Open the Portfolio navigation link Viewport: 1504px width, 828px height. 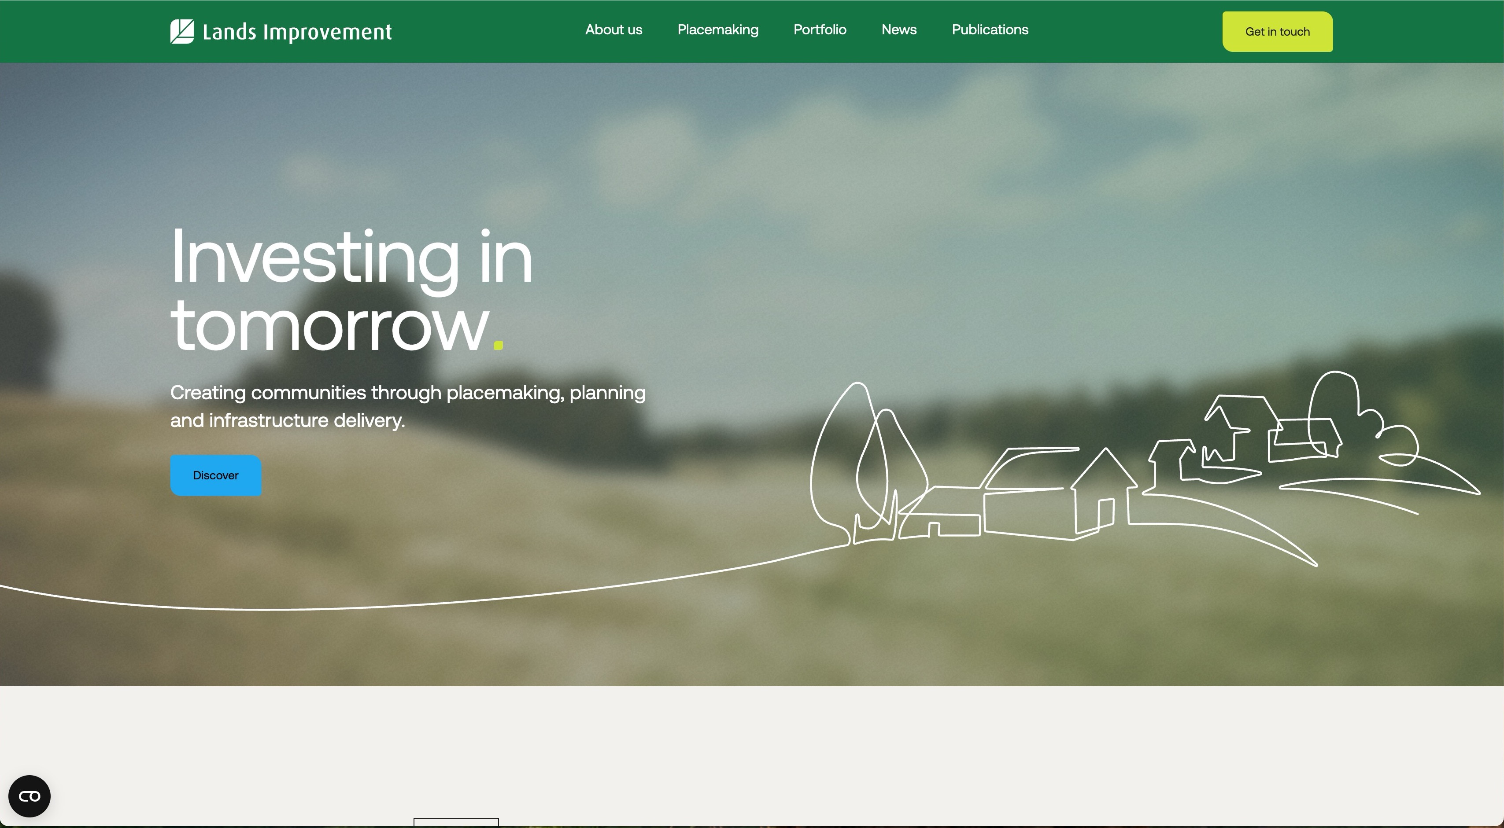[820, 30]
